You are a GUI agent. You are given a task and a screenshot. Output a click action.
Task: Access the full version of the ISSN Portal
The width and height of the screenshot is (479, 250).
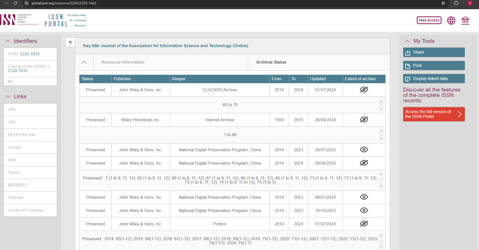[434, 114]
